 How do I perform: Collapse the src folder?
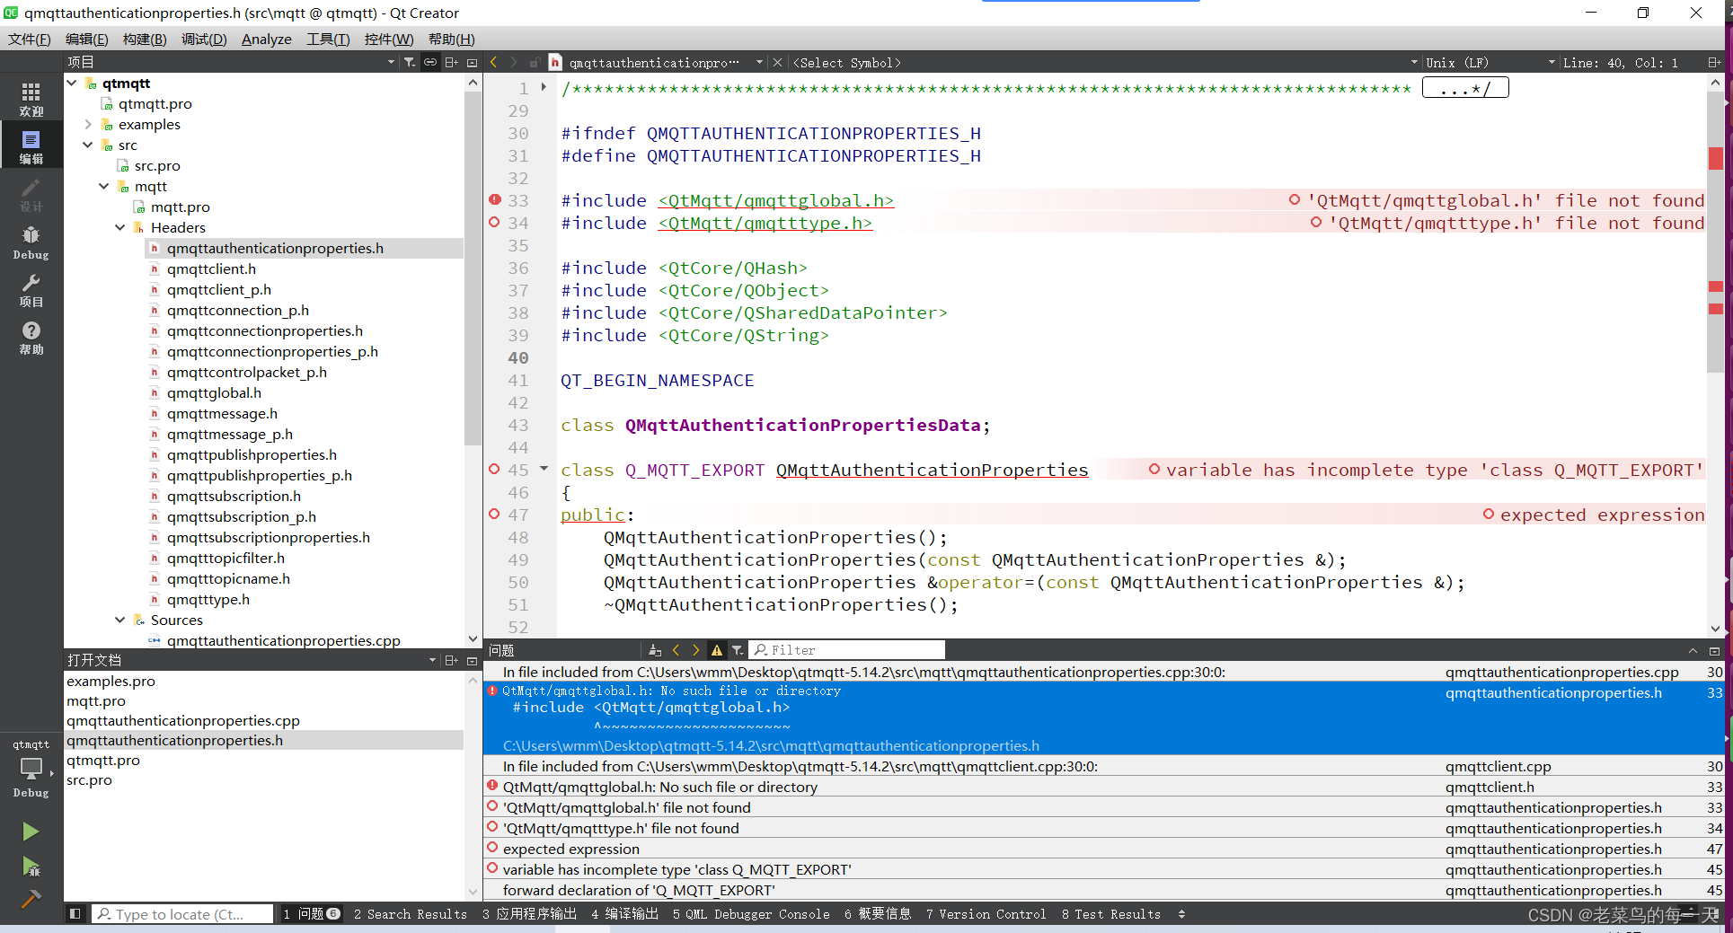click(x=88, y=145)
